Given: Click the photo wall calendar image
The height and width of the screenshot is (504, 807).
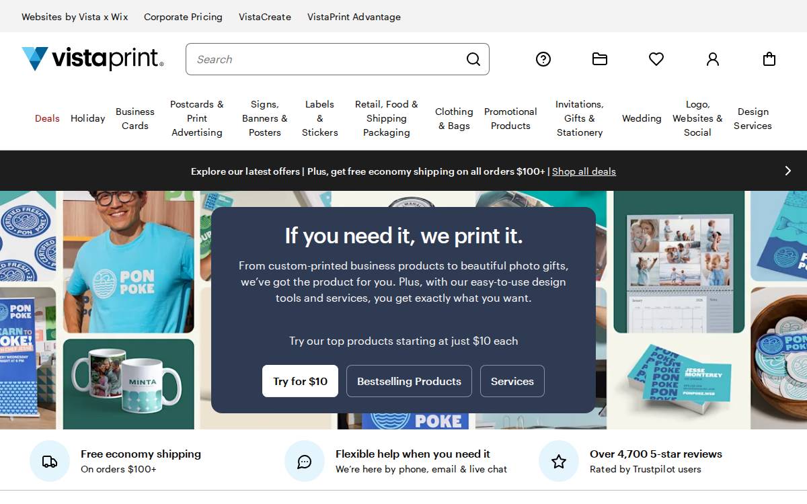Looking at the screenshot, I should (x=679, y=261).
